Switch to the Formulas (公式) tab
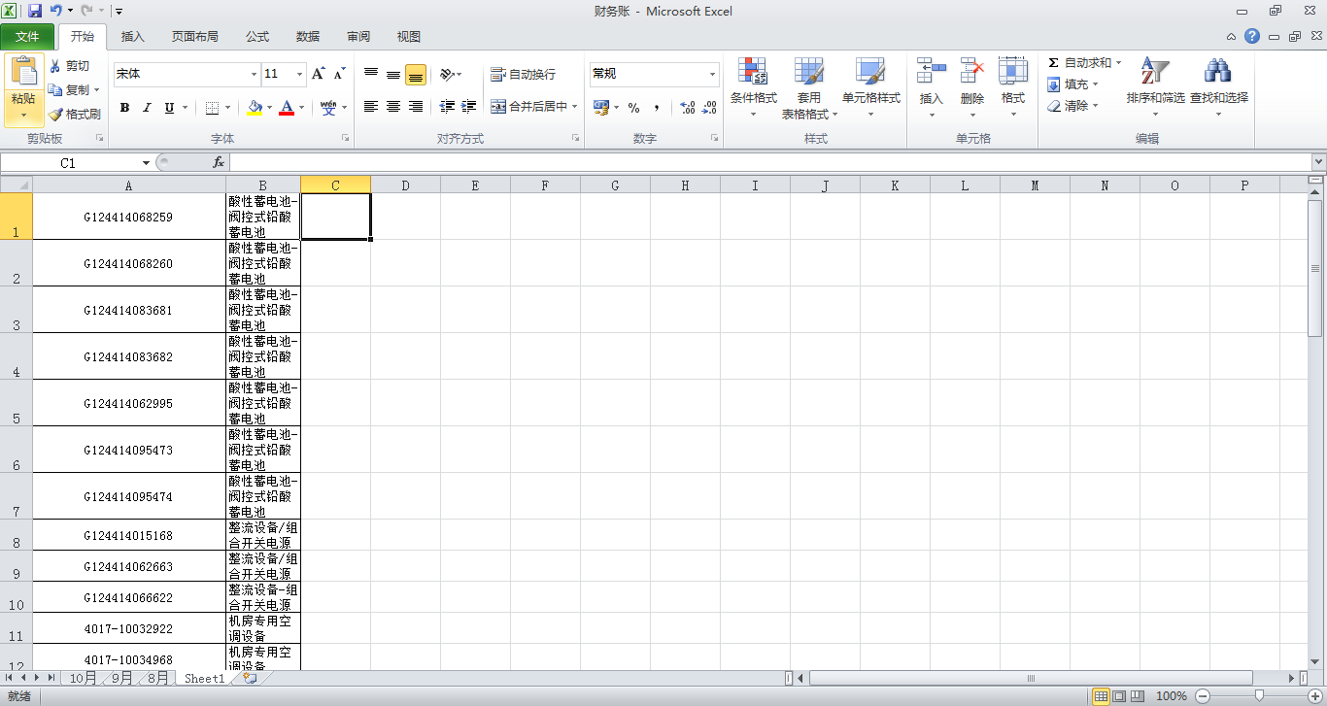The width and height of the screenshot is (1327, 706). (x=257, y=37)
